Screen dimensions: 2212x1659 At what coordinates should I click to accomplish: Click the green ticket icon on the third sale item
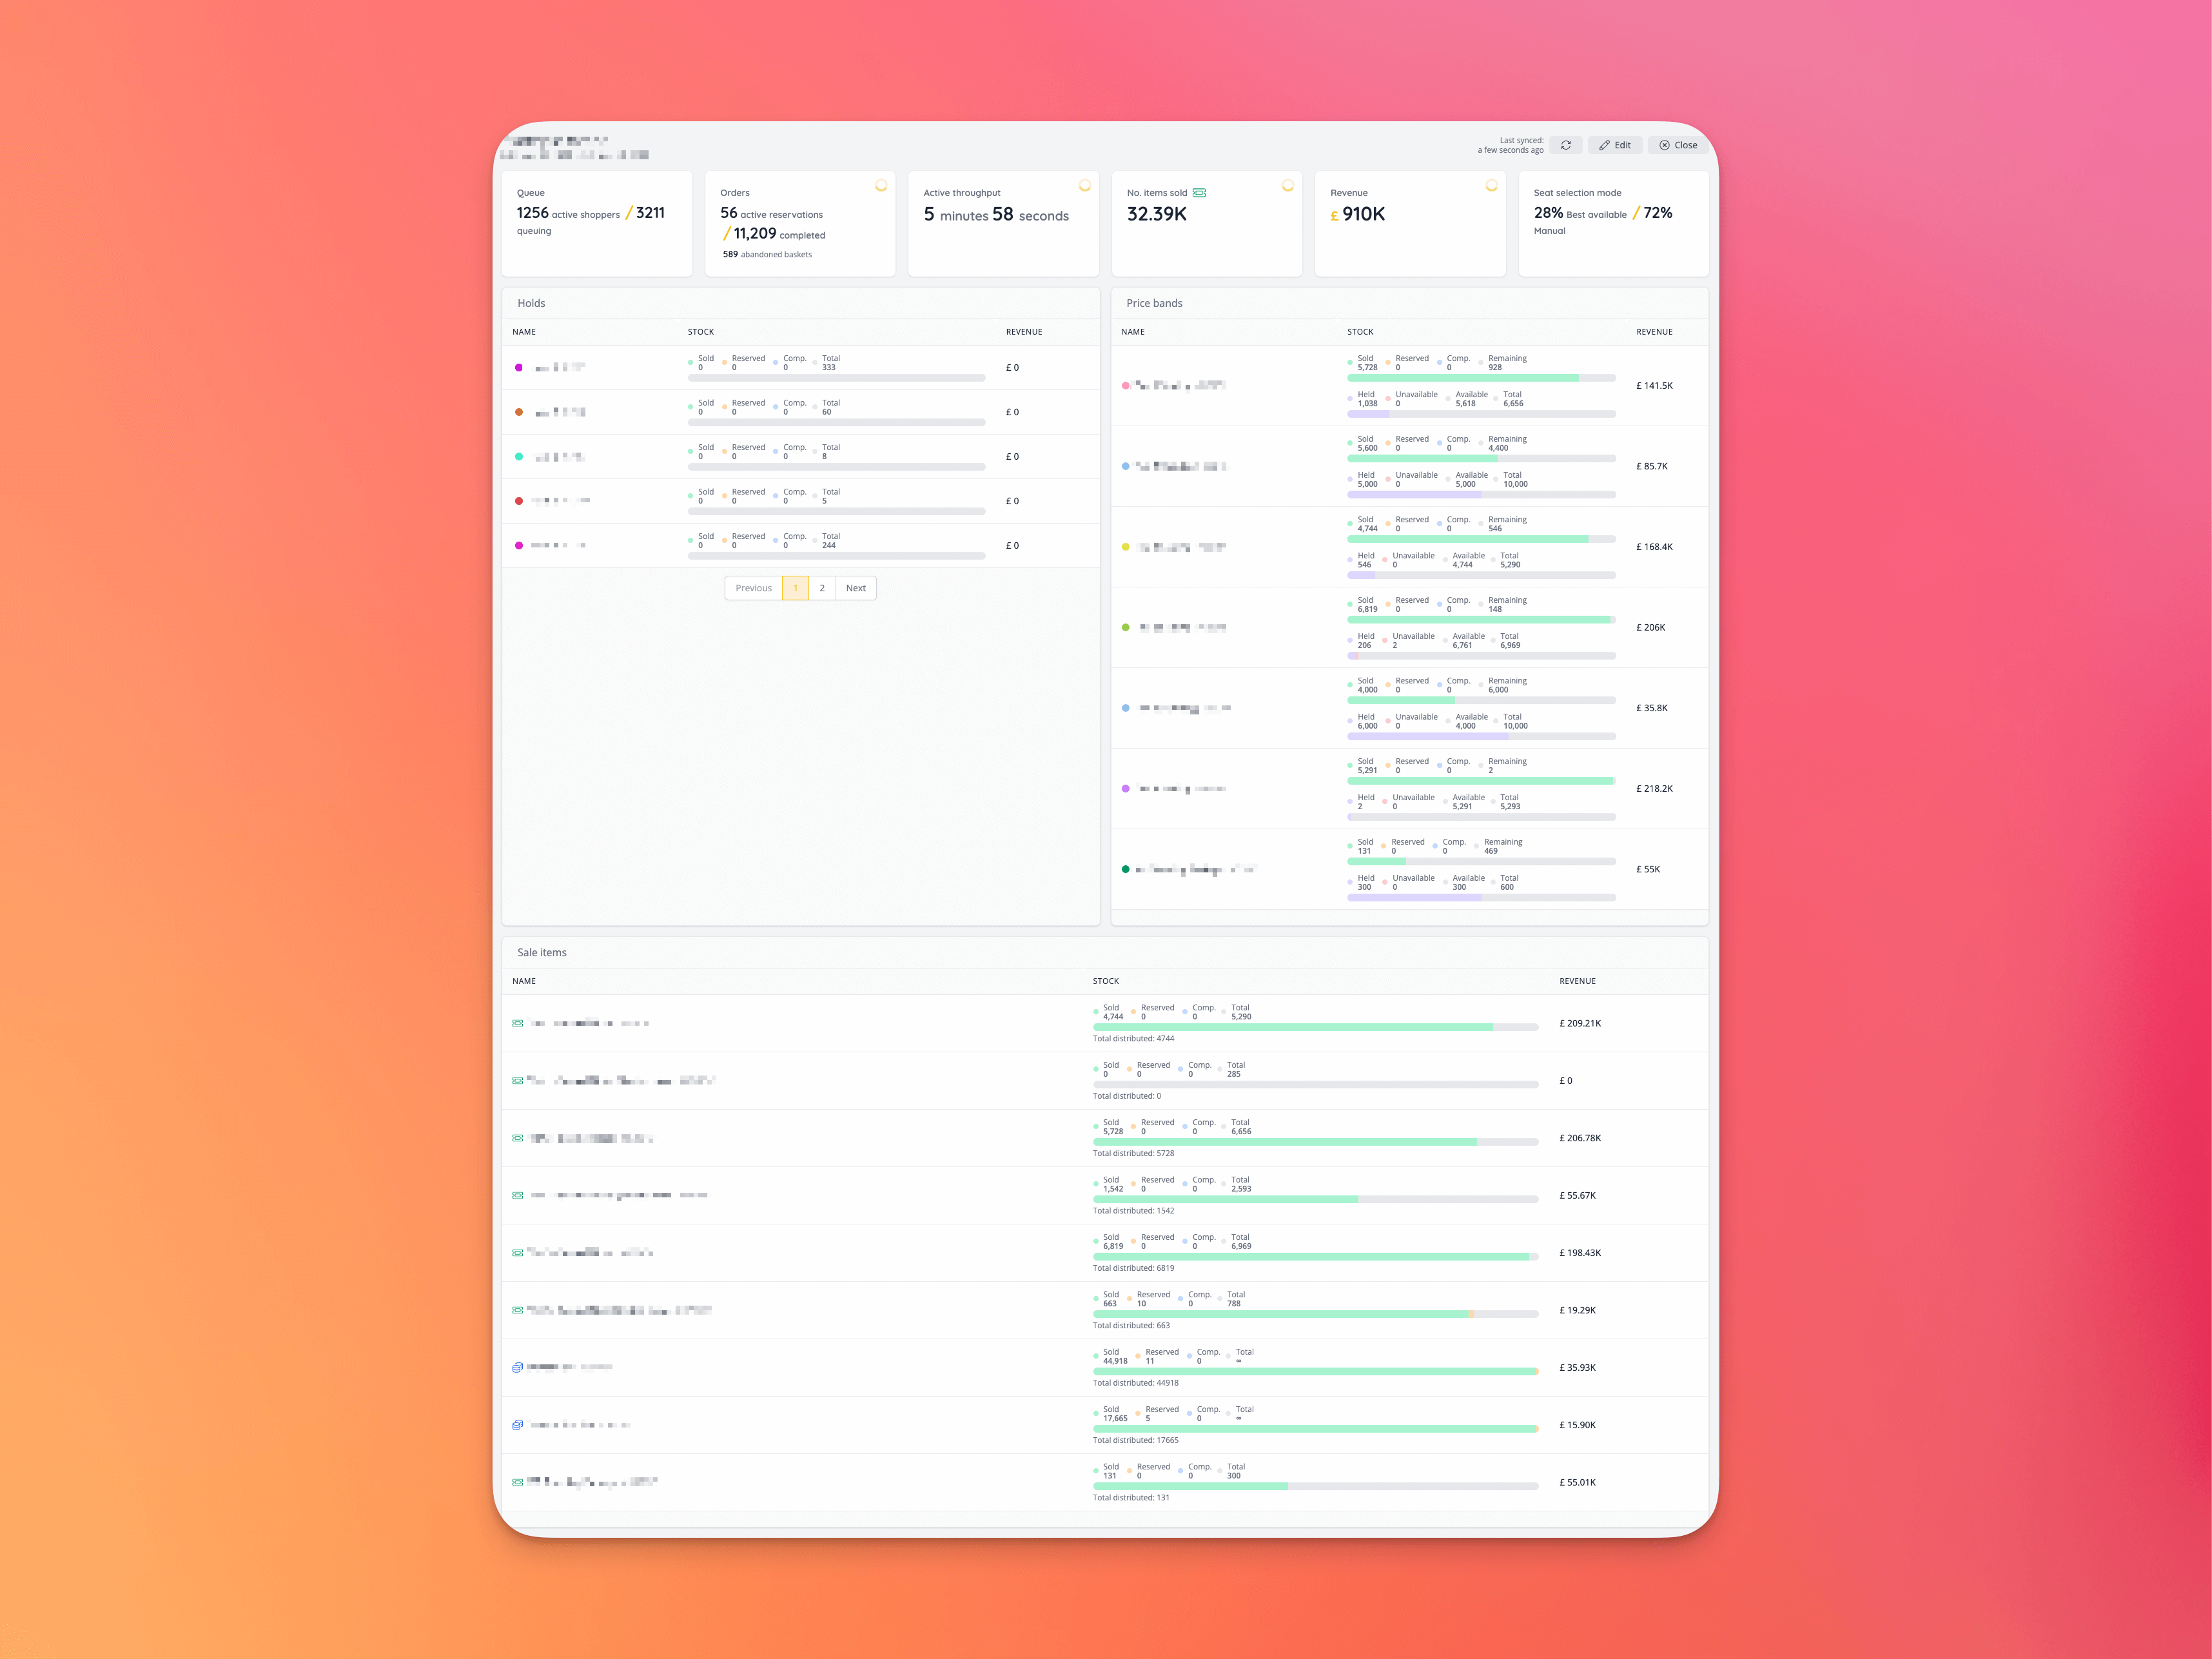[518, 1137]
